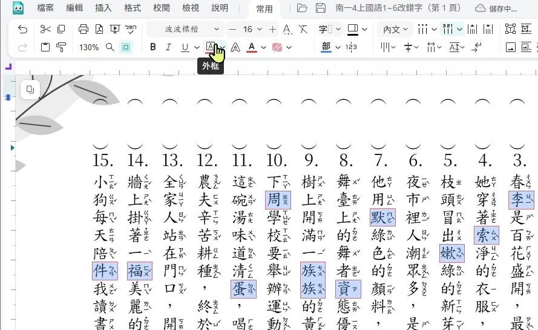Click the 130% zoom level
538x330 pixels.
point(89,47)
